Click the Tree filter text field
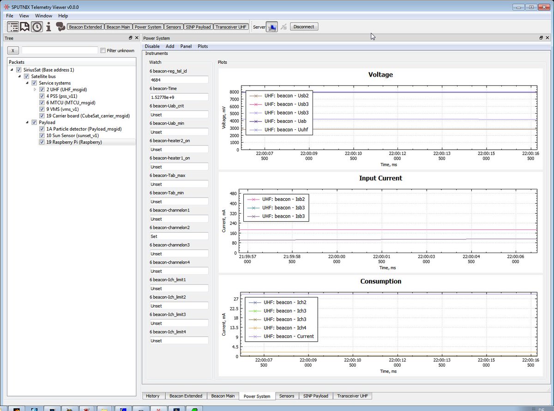554x411 pixels. click(60, 50)
